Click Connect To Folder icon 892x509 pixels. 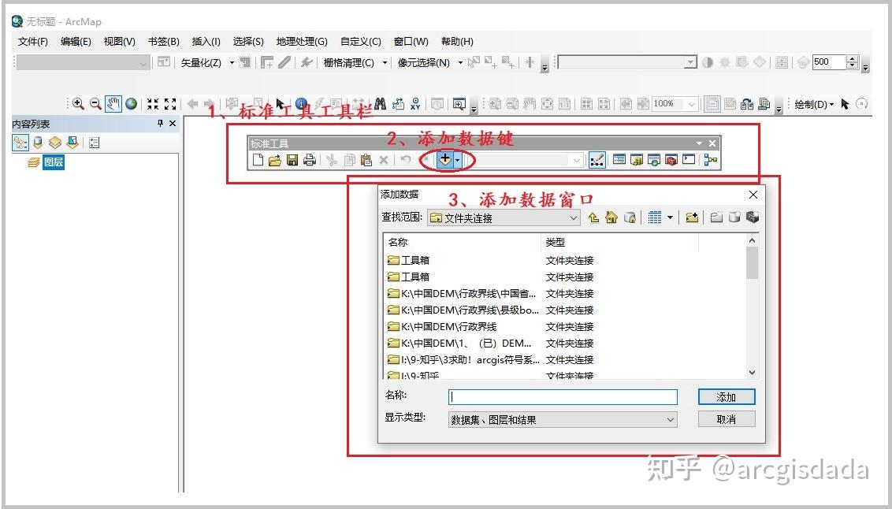[x=692, y=217]
